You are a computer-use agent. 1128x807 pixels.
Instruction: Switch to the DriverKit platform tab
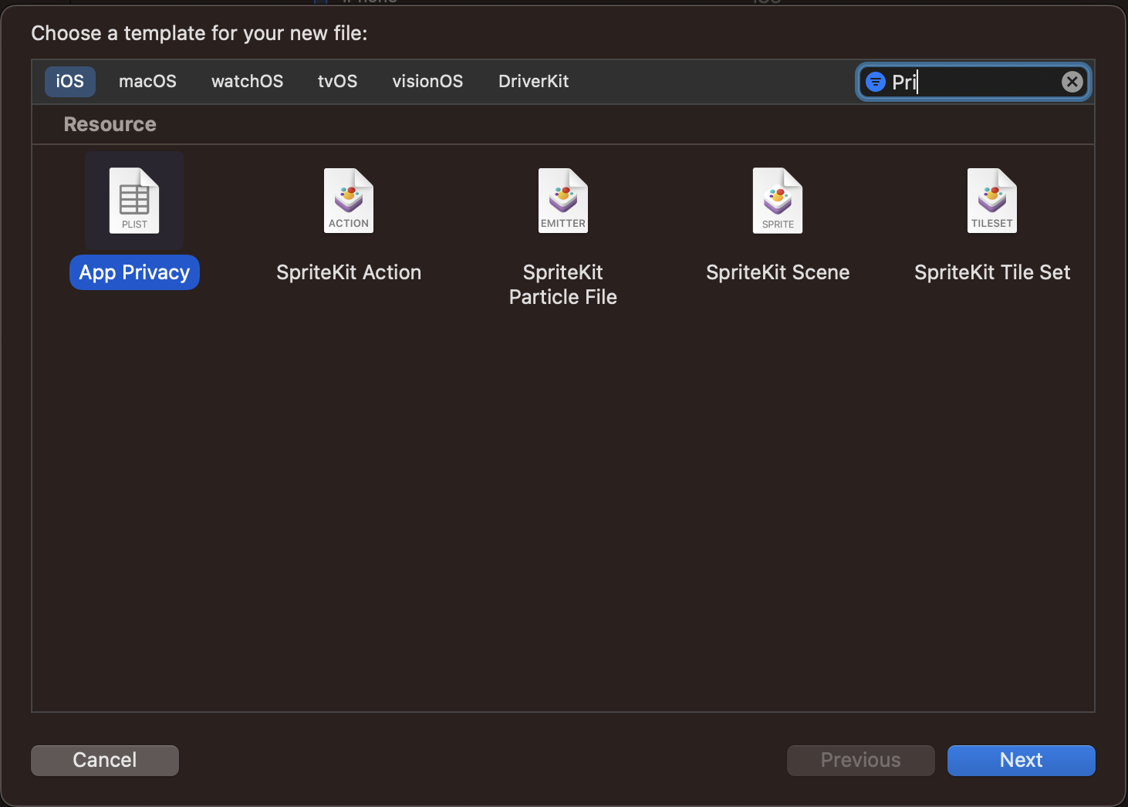(x=533, y=82)
